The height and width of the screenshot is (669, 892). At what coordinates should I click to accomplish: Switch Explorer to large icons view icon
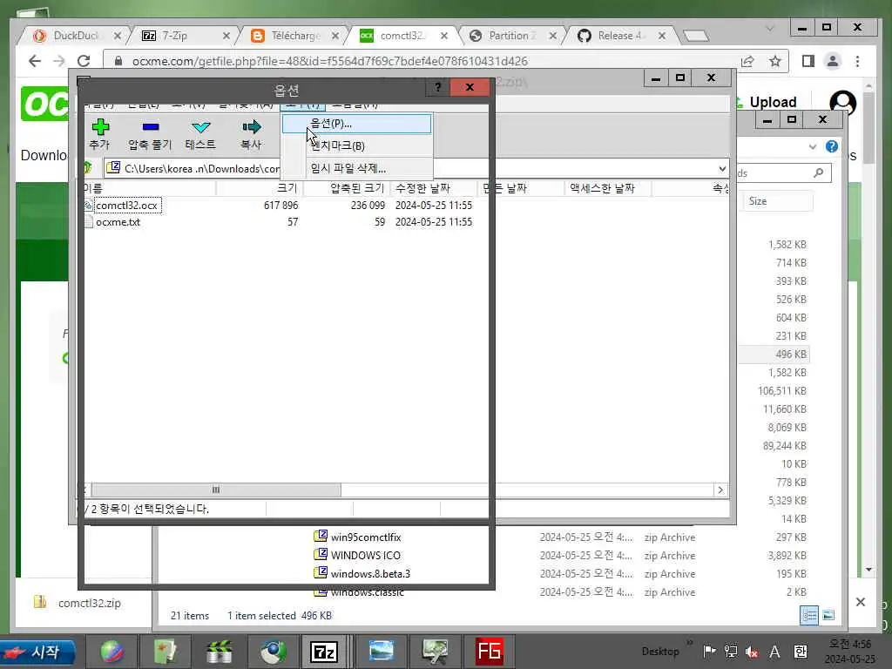pos(828,615)
